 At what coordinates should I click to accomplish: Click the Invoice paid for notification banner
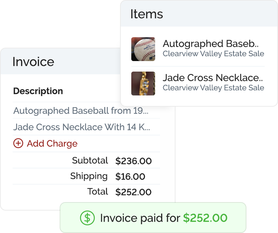pyautogui.click(x=153, y=218)
